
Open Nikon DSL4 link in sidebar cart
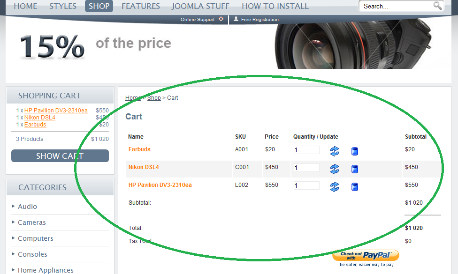pyautogui.click(x=40, y=118)
